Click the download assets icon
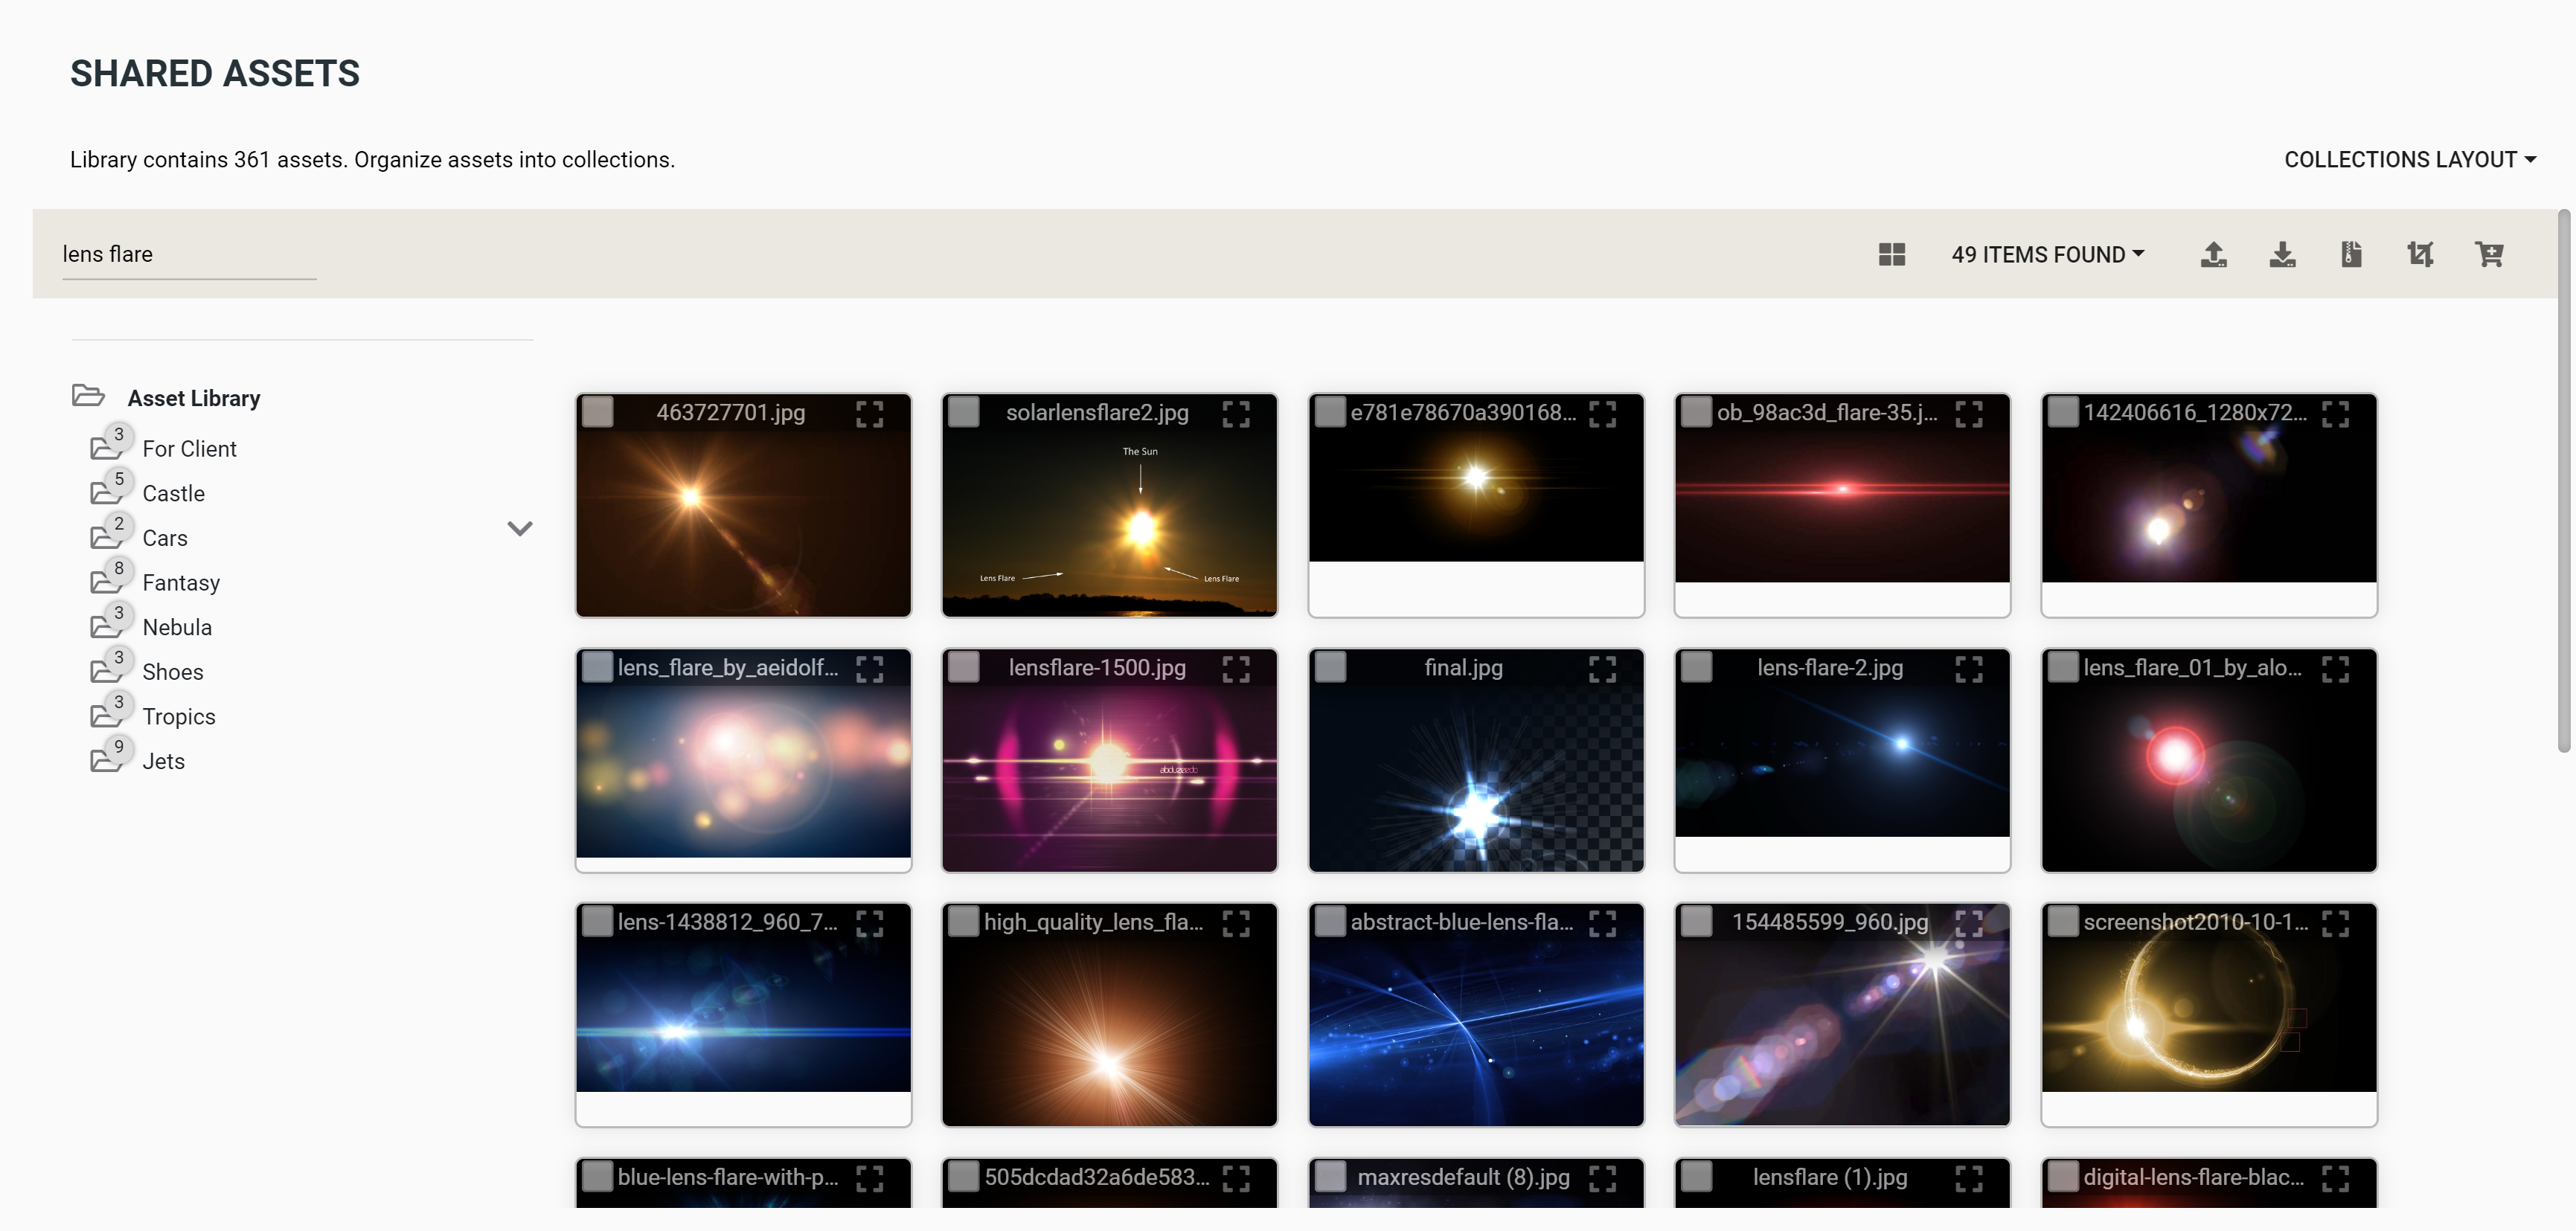 coord(2282,254)
